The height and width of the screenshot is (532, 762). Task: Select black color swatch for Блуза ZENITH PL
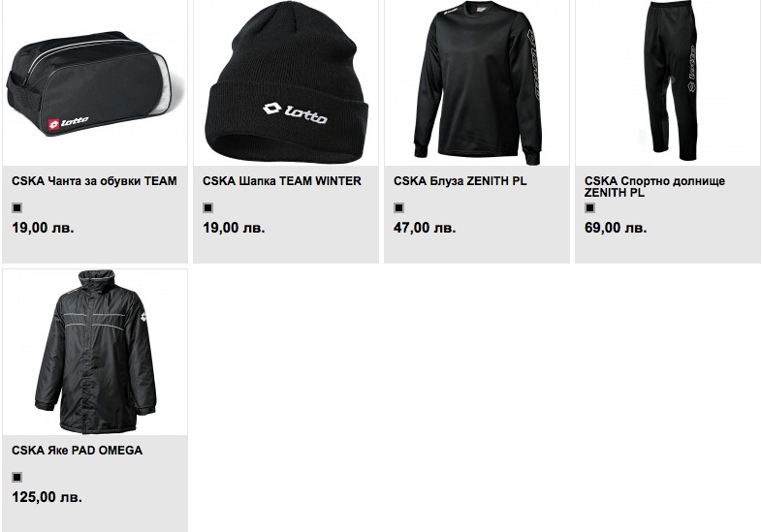[x=399, y=208]
